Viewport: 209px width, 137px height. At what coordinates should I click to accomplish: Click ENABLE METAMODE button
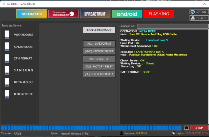99,30
